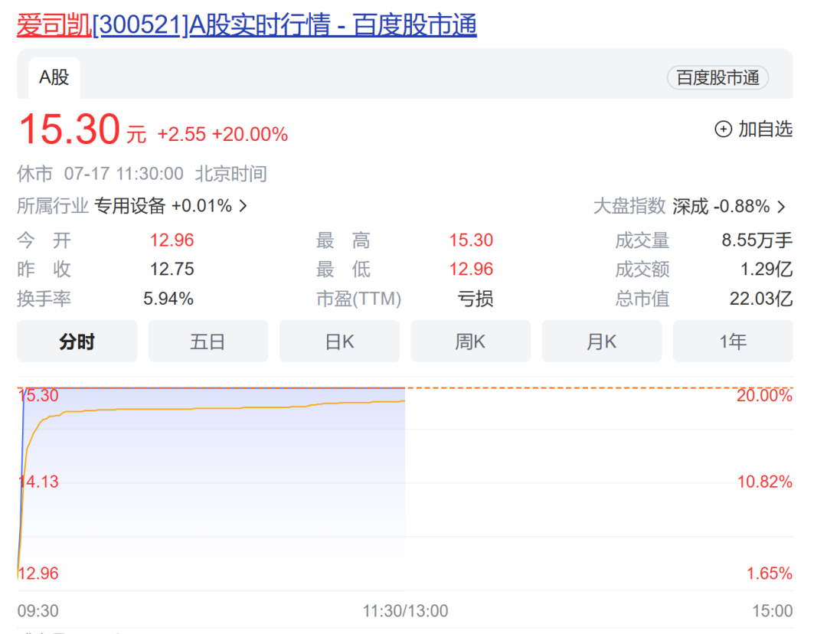Image resolution: width=827 pixels, height=634 pixels.
Task: Click the 换手率 value 5.94%
Action: pyautogui.click(x=168, y=299)
